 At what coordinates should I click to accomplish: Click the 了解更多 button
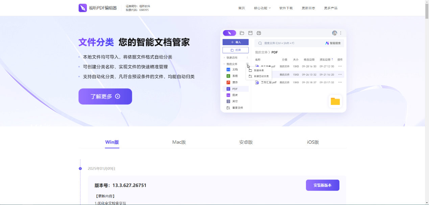coord(105,96)
